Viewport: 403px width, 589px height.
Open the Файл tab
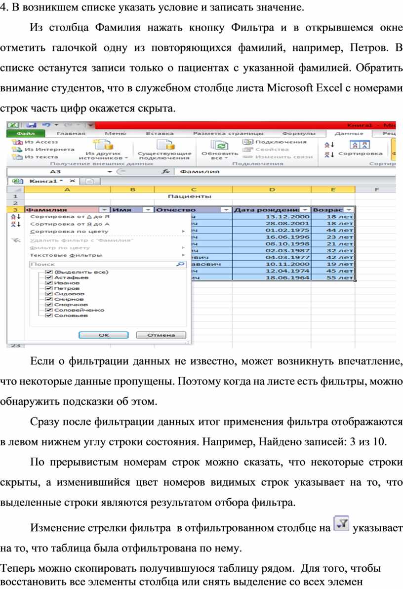(x=26, y=133)
